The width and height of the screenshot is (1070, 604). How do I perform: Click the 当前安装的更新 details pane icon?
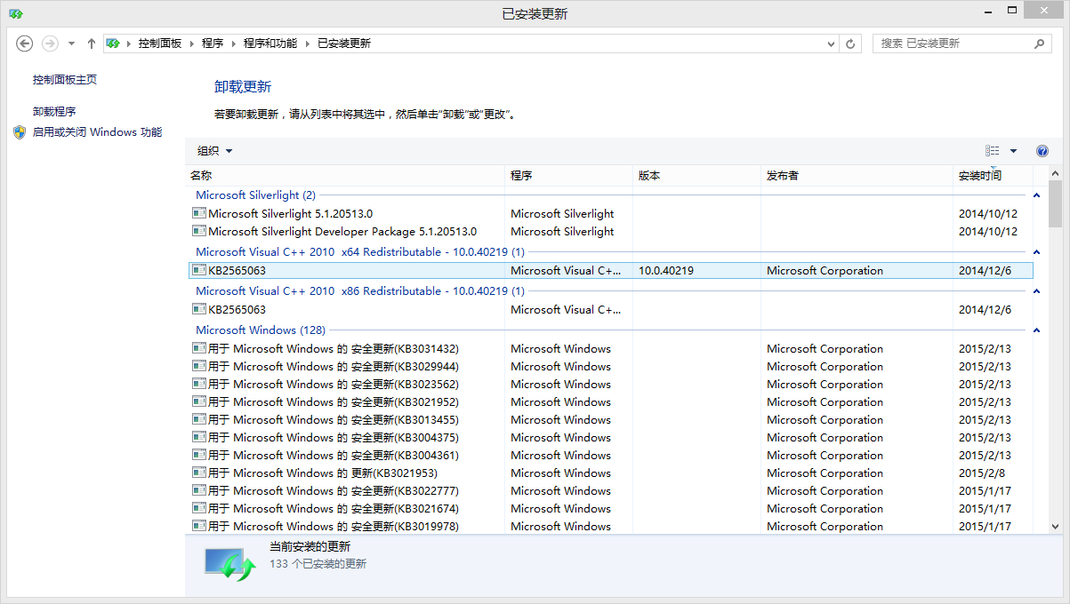[x=229, y=563]
